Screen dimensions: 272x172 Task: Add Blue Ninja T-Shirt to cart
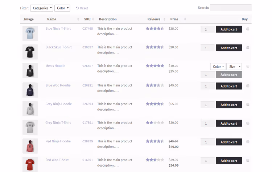click(229, 29)
